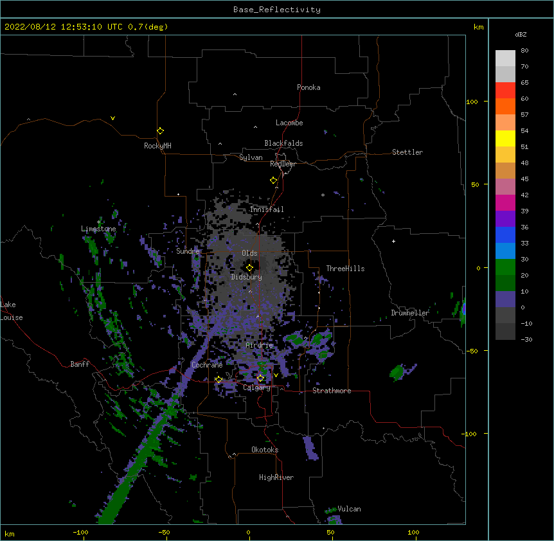The width and height of the screenshot is (554, 541).
Task: Click the white plus marker north of Drumheller
Action: pyautogui.click(x=393, y=241)
